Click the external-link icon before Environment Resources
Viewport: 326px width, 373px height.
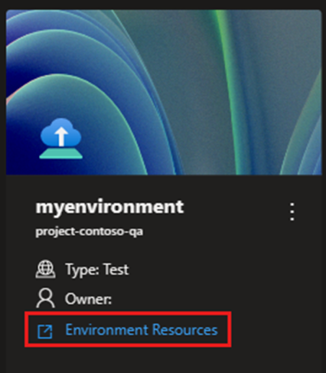tap(45, 331)
